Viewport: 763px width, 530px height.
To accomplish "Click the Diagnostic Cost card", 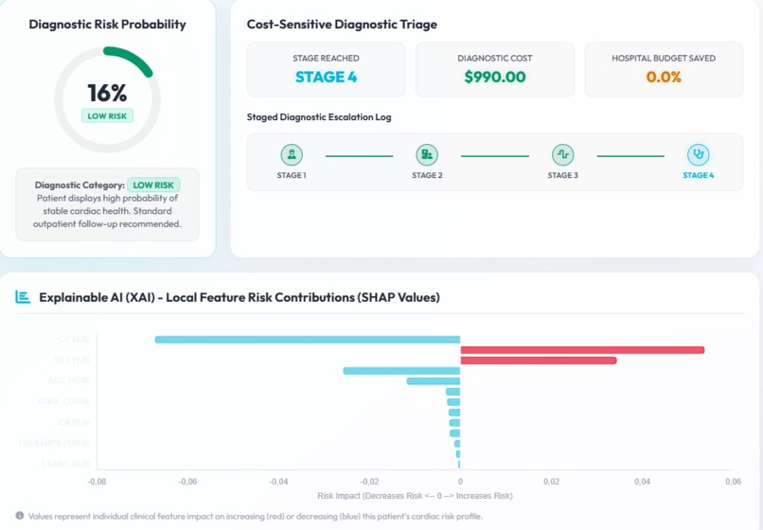I will (495, 70).
